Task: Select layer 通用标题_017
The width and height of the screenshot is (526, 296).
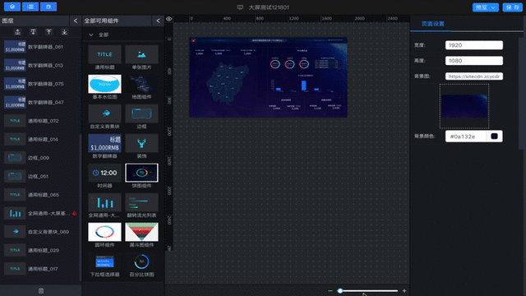Action: pos(40,269)
